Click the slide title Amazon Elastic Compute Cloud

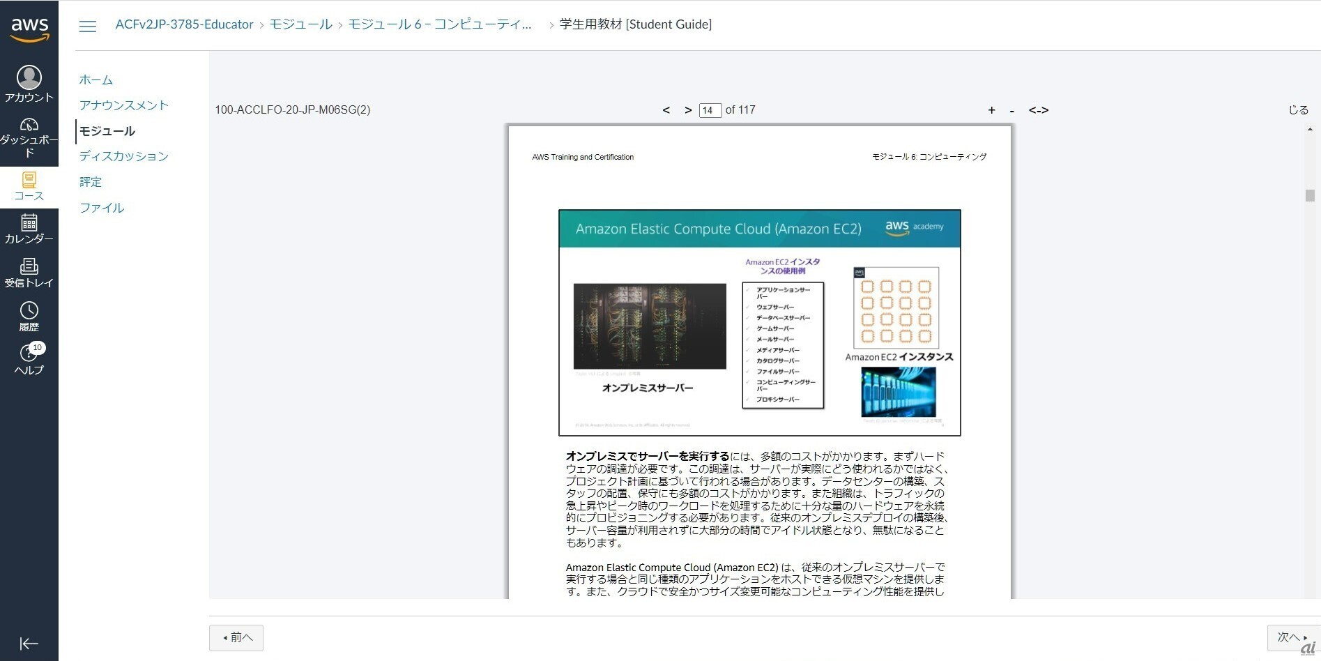[x=719, y=229]
